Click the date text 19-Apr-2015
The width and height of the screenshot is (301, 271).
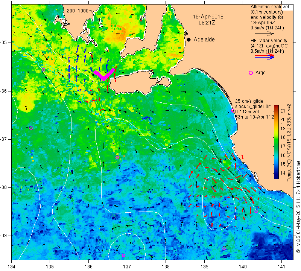[208, 17]
